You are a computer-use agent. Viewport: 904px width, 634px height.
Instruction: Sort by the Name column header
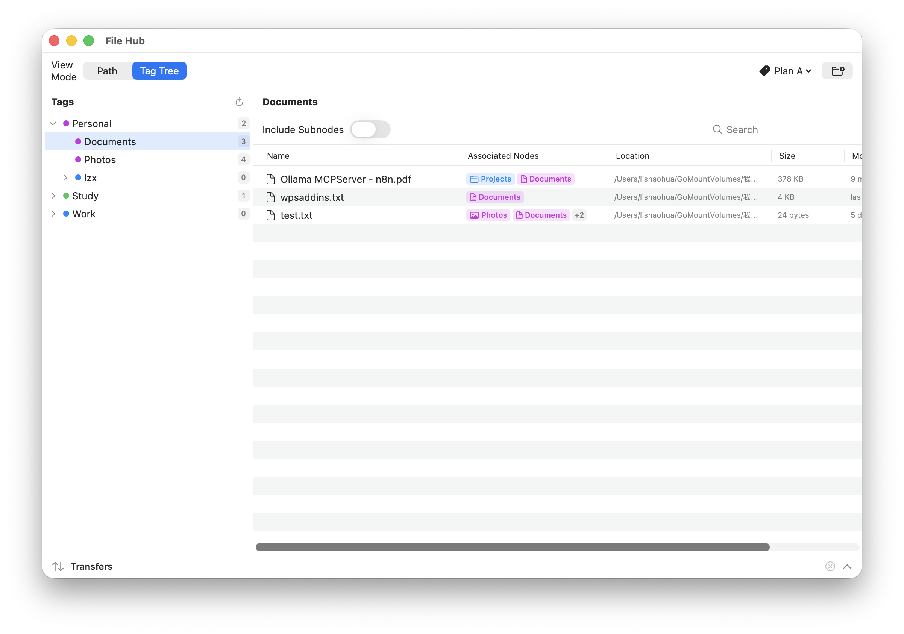[278, 156]
